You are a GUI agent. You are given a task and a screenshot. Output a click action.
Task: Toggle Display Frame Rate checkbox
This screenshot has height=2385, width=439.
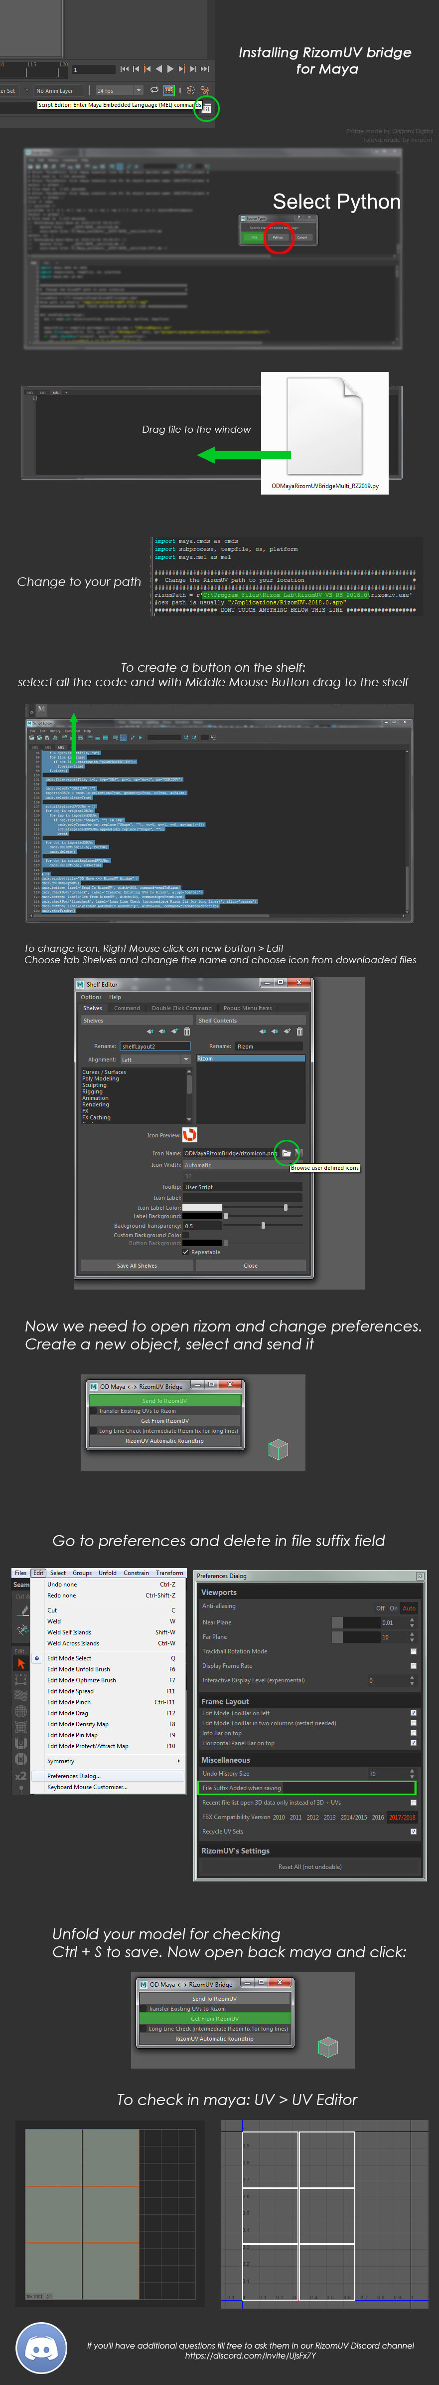[x=414, y=1666]
